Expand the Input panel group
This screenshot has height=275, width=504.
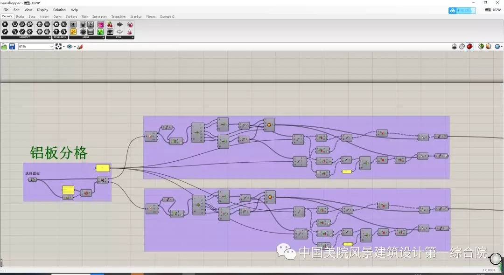[x=103, y=37]
